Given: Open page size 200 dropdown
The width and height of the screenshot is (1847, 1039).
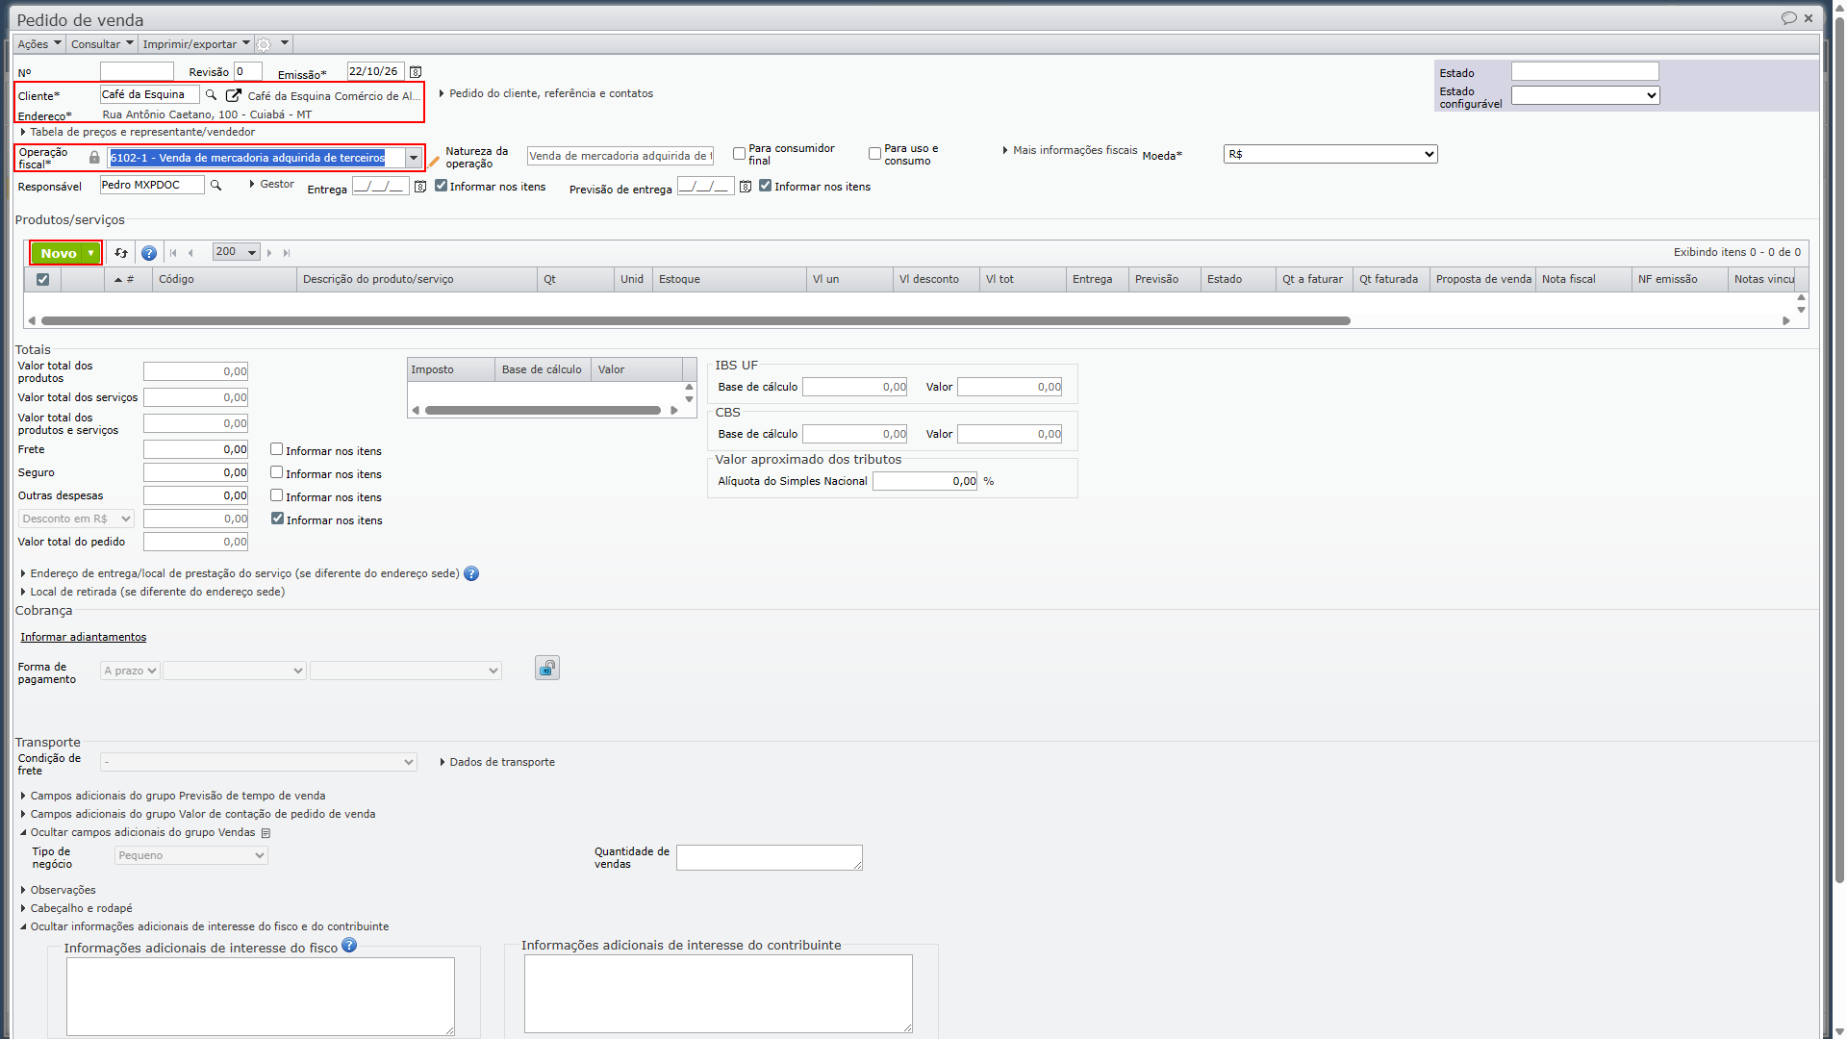Looking at the screenshot, I should click(x=237, y=252).
